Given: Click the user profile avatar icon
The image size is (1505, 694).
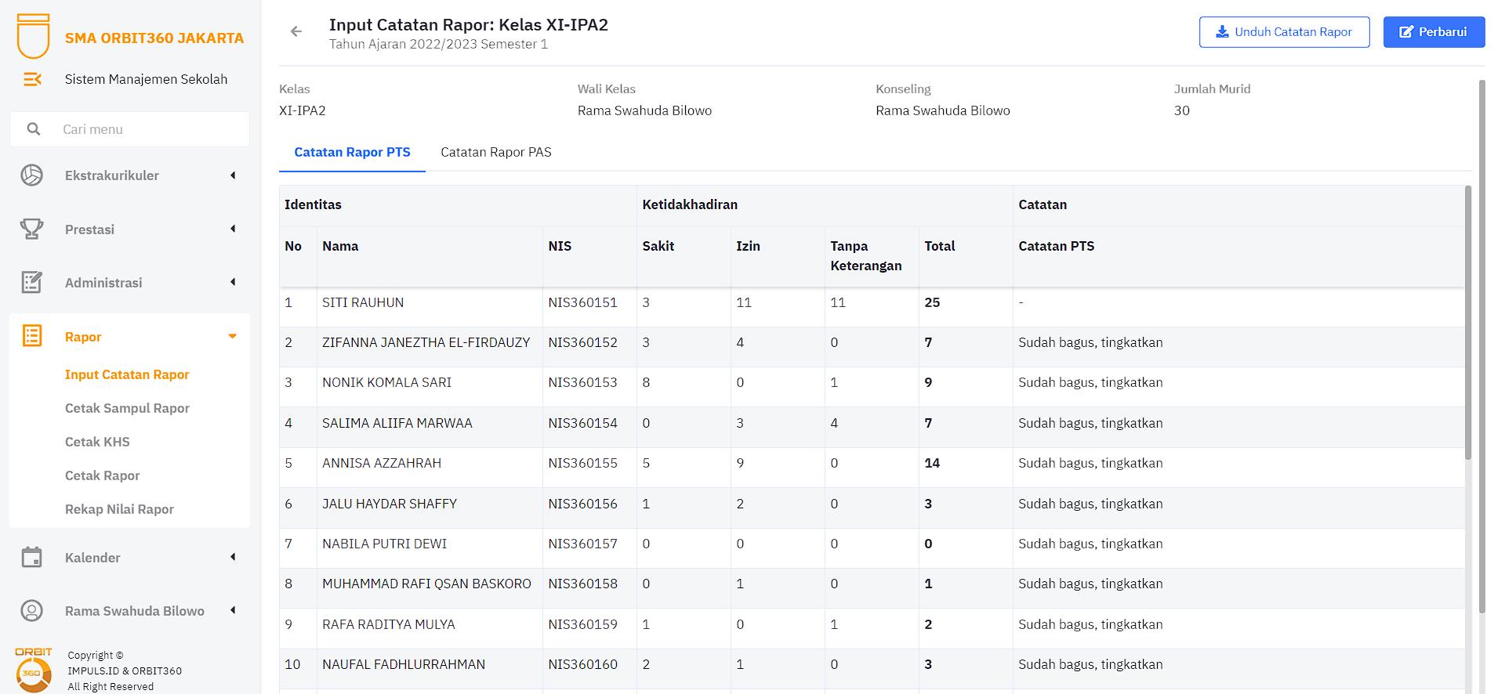Looking at the screenshot, I should [x=32, y=610].
